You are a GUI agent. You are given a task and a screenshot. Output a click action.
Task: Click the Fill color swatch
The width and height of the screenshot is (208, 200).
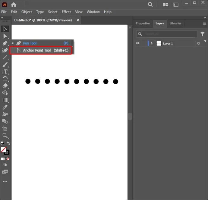pos(3,149)
